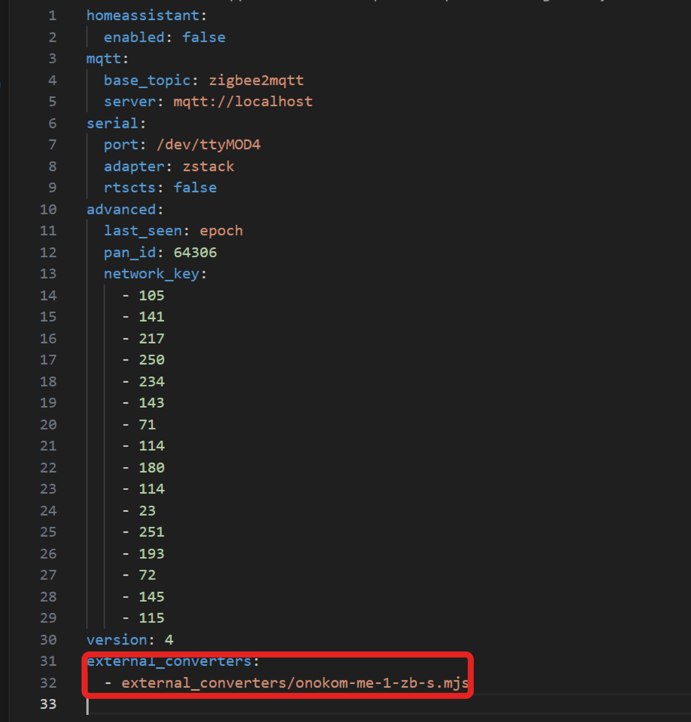Click the mqtt key on line 3
Viewport: 691px width, 722px height.
click(103, 59)
